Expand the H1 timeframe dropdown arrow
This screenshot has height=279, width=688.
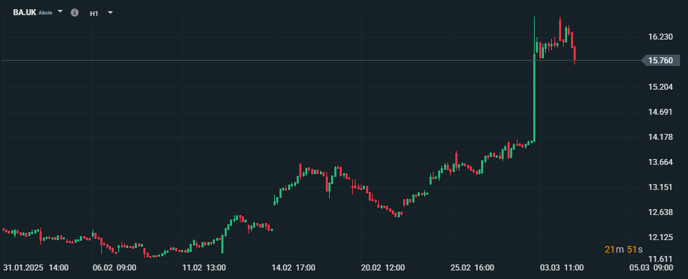(x=110, y=13)
